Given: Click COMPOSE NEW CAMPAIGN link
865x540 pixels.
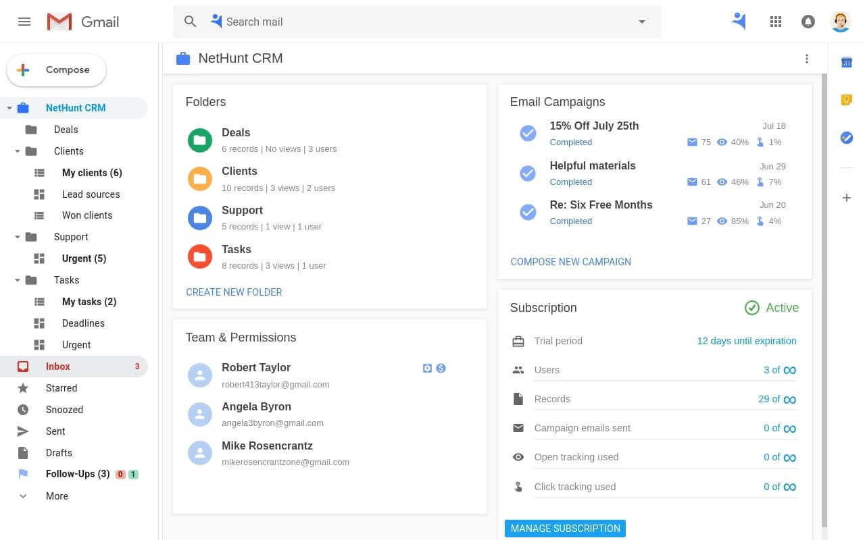Looking at the screenshot, I should pyautogui.click(x=571, y=262).
